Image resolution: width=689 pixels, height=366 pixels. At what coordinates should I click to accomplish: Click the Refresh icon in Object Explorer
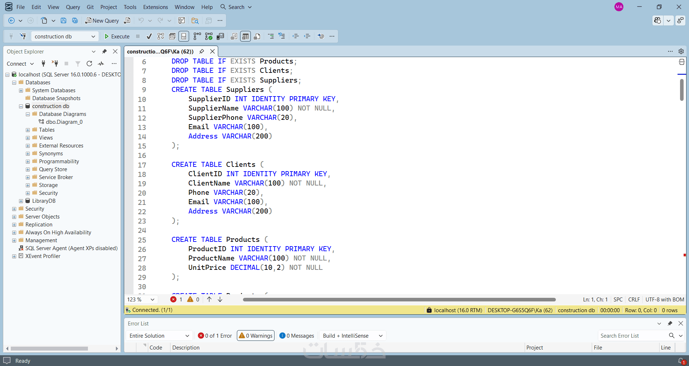coord(89,64)
